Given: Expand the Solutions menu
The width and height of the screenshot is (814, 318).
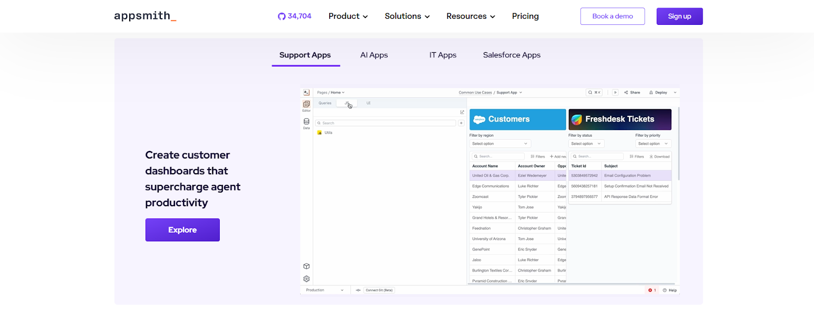Looking at the screenshot, I should tap(407, 16).
